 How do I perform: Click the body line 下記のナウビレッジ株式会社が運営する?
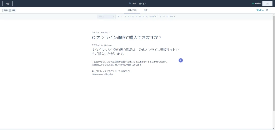point(130,62)
